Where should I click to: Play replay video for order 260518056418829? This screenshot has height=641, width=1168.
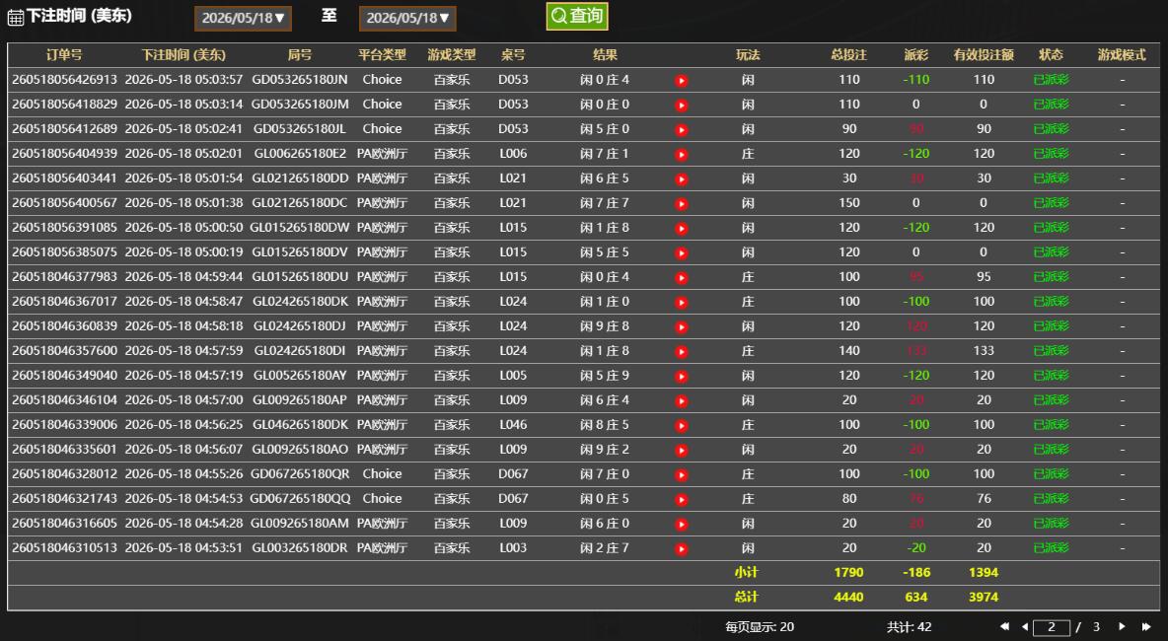tap(681, 105)
